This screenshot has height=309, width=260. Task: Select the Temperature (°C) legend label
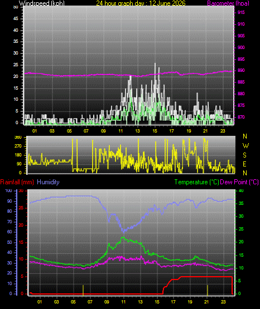pyautogui.click(x=196, y=182)
